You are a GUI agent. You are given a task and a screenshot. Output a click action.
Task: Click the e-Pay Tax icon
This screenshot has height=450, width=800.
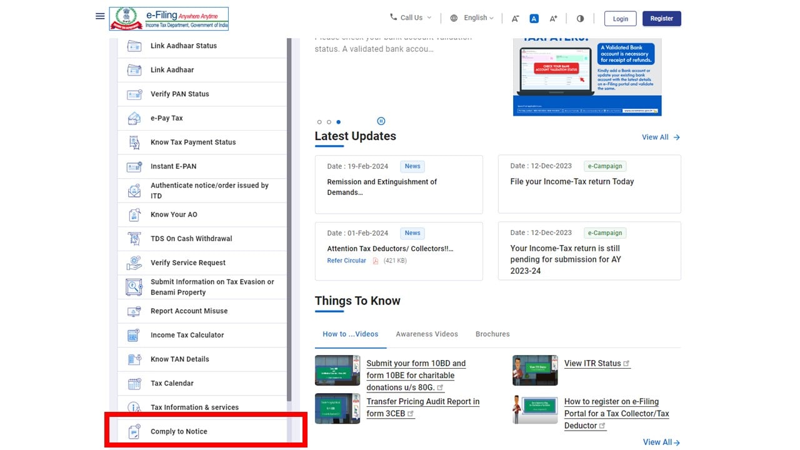pyautogui.click(x=134, y=118)
